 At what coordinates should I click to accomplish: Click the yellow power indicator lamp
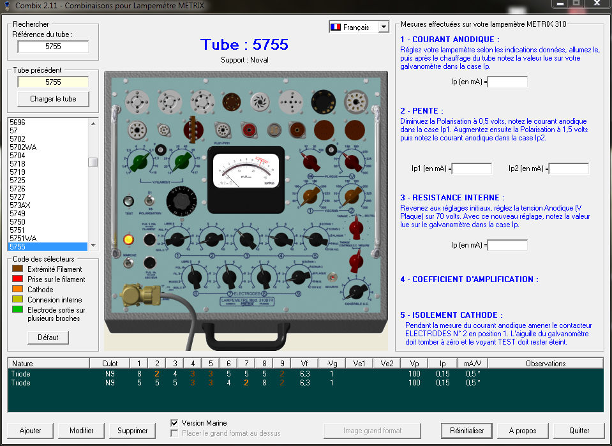tap(128, 239)
